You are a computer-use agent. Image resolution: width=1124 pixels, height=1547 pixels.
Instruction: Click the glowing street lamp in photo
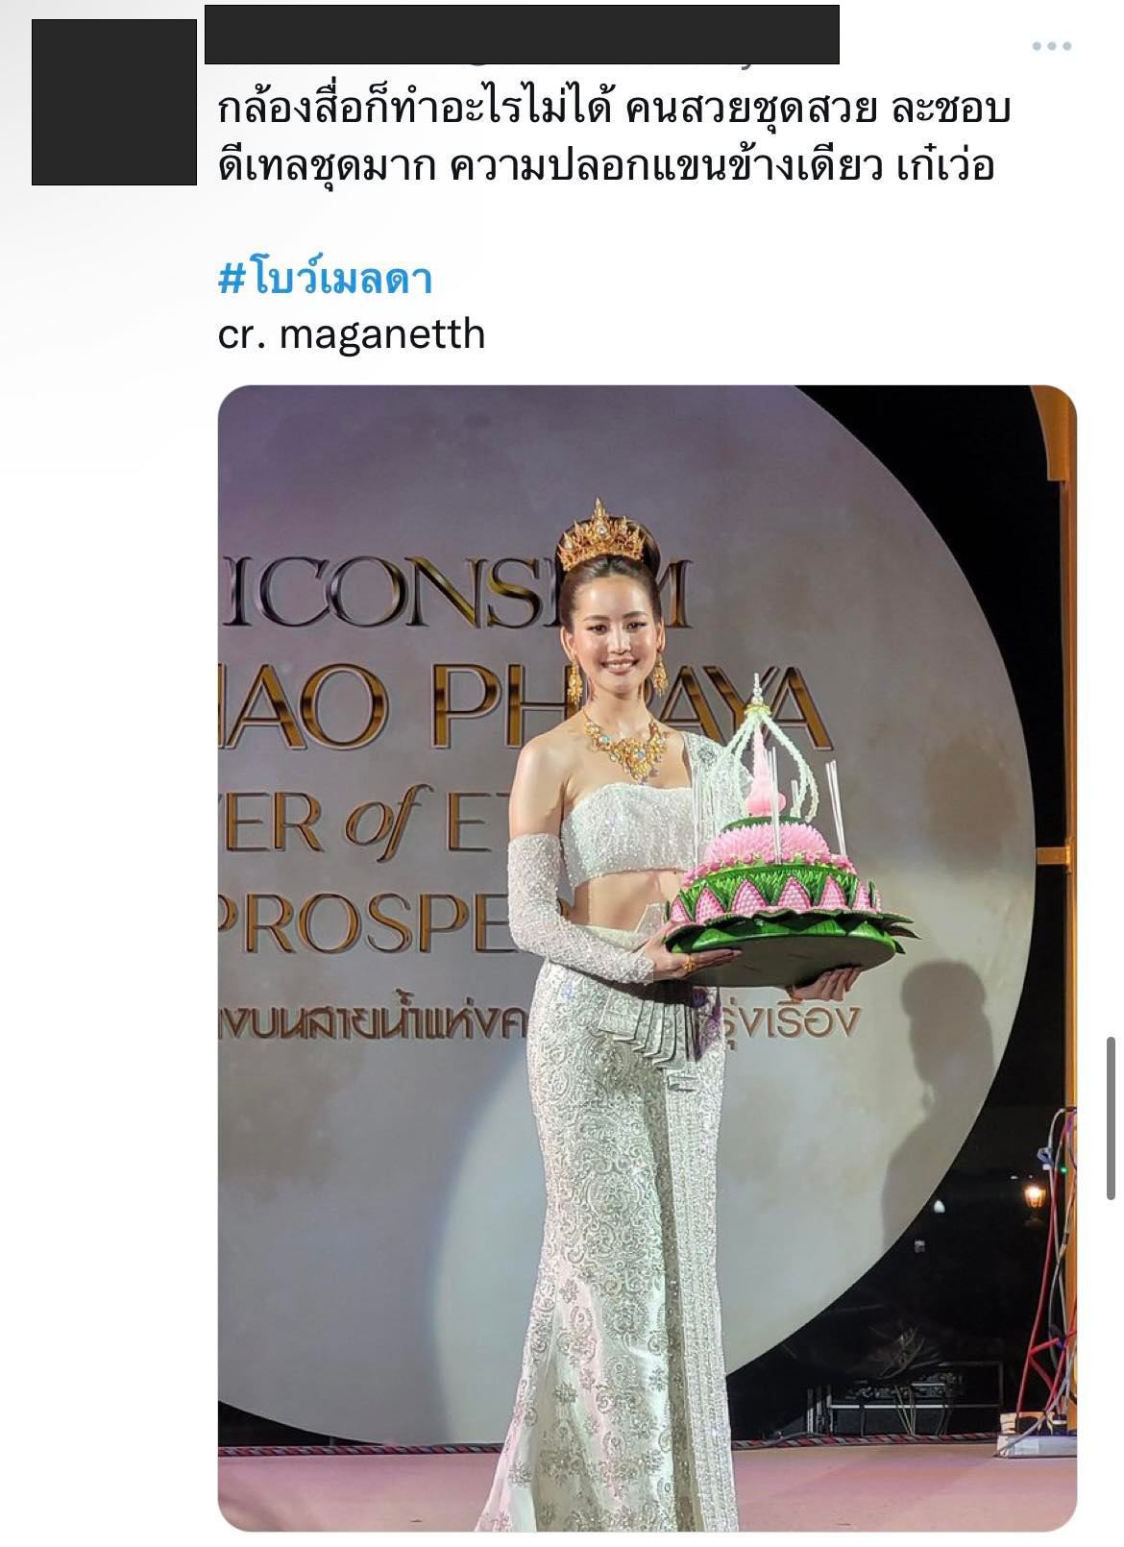click(x=1035, y=1197)
